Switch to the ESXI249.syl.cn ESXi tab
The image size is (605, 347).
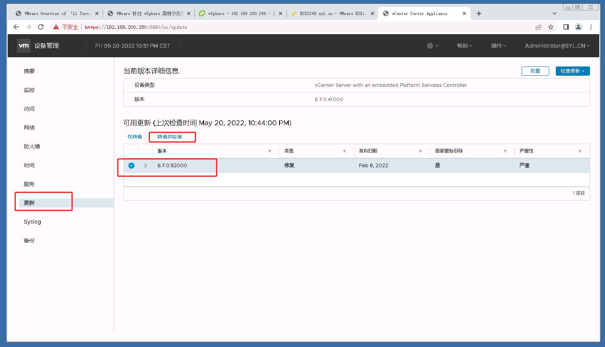pos(332,13)
